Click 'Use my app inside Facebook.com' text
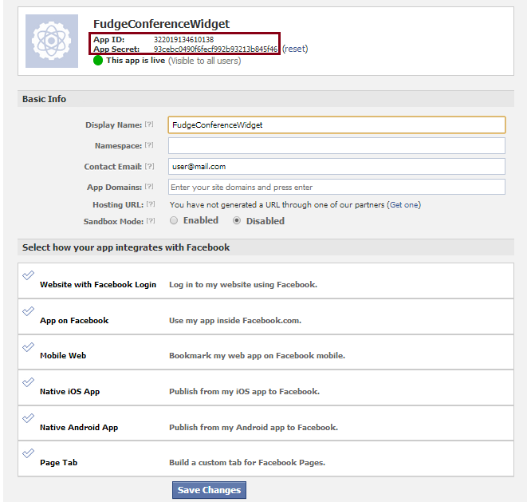Image resolution: width=527 pixels, height=502 pixels. [235, 320]
